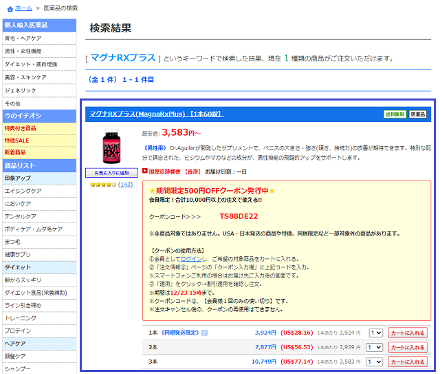
Task: Click the red 国際追跡郵便 marker icon
Action: (145, 171)
